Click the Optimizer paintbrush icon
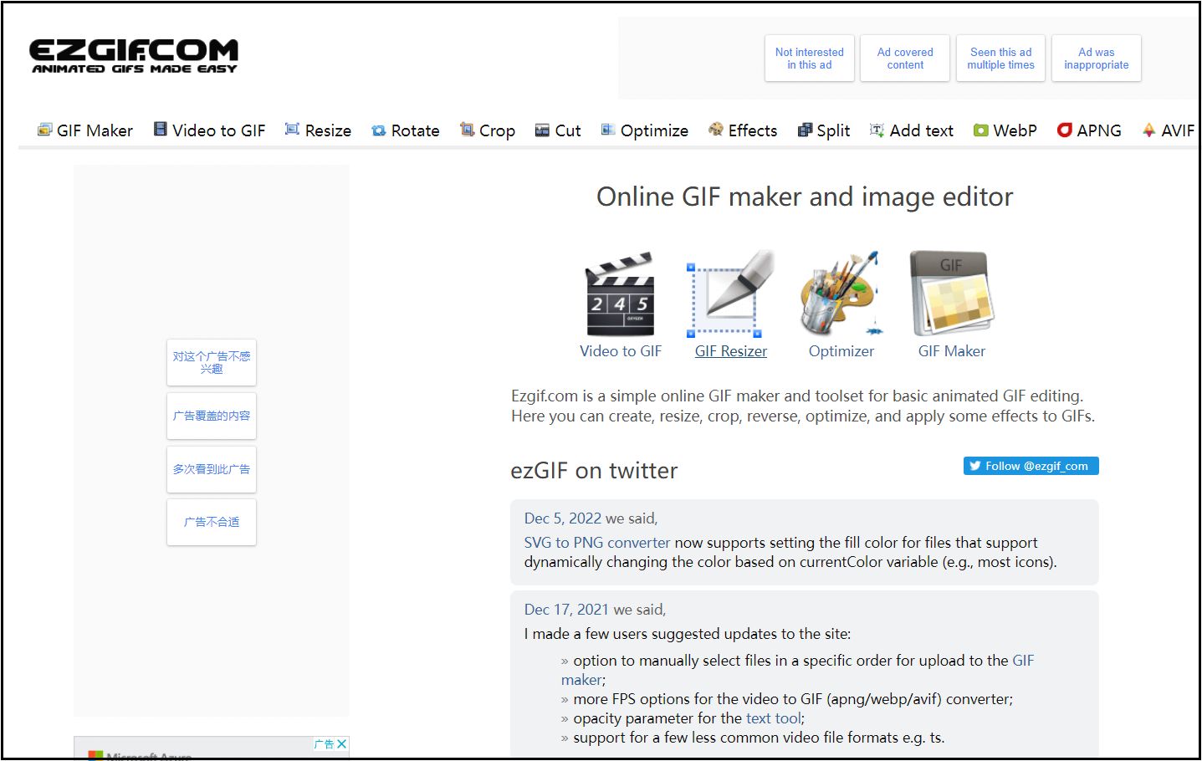1202x761 pixels. (x=839, y=294)
